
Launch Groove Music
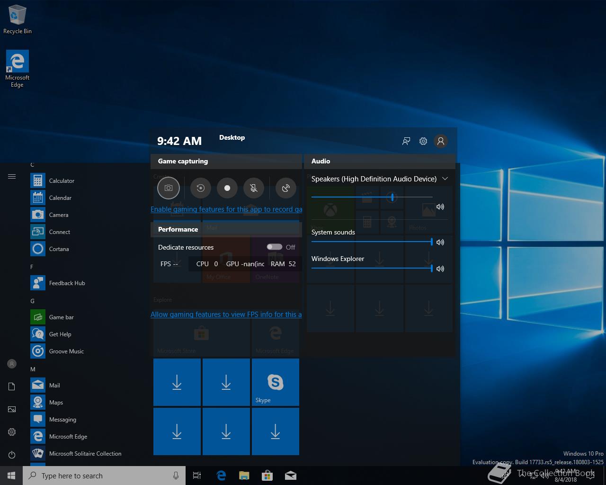point(76,351)
